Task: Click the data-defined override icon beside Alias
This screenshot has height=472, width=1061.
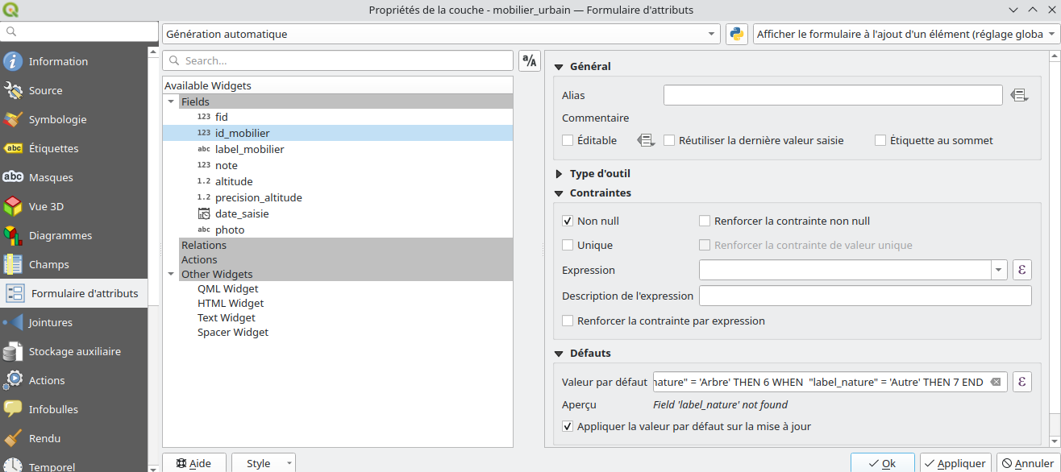Action: 1019,95
